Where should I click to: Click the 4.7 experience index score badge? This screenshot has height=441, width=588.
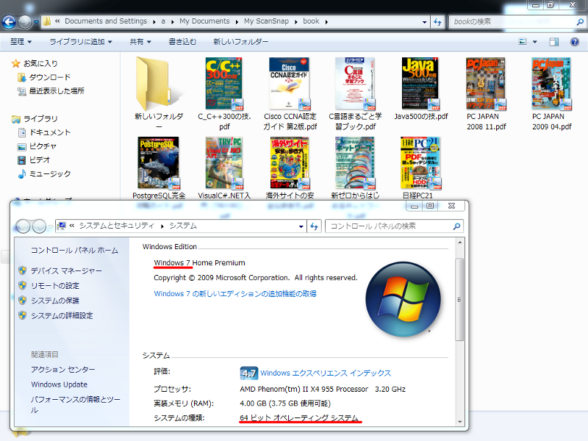[248, 373]
